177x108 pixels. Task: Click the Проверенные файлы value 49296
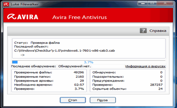coord(79,72)
